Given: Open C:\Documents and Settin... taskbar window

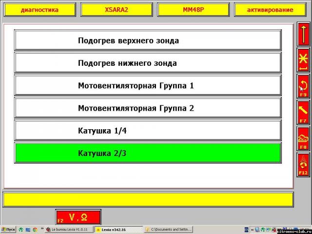Looking at the screenshot, I should coord(168,230).
